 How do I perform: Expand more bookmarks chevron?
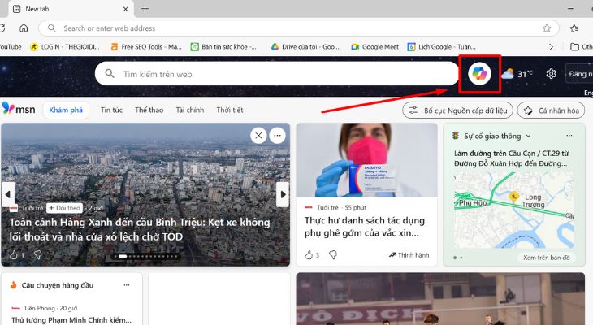pos(551,47)
